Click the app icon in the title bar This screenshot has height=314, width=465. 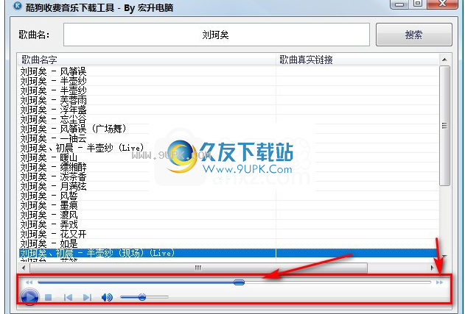click(18, 6)
